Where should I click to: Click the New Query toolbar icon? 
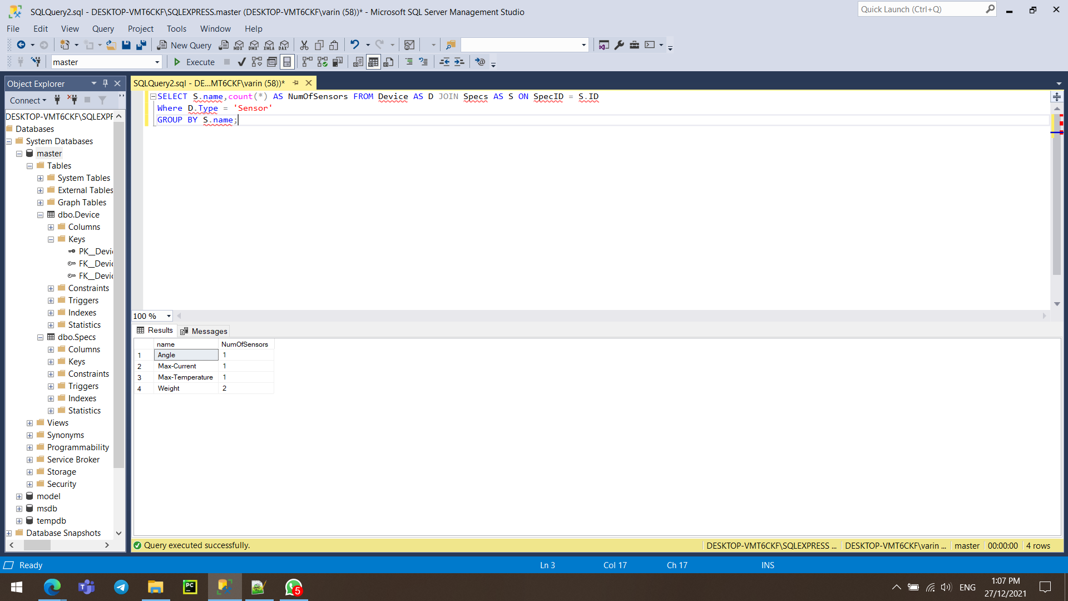[x=184, y=45]
